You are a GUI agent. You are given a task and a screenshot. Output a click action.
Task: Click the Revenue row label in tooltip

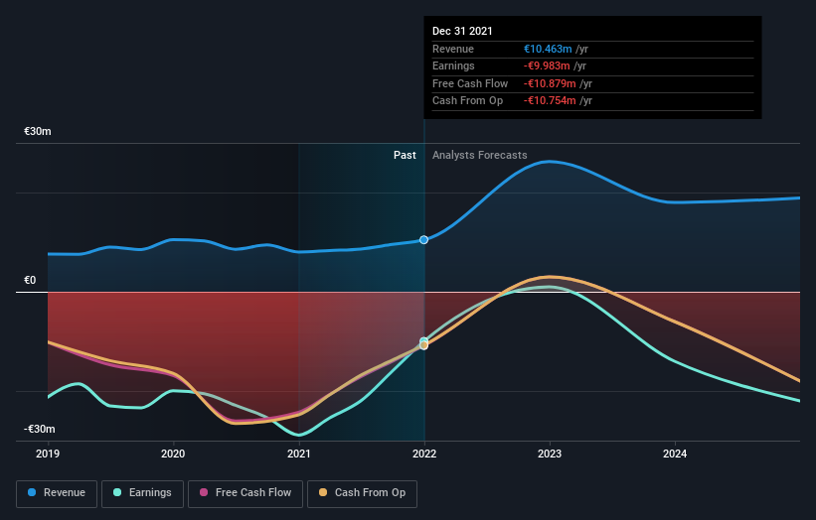tap(453, 49)
